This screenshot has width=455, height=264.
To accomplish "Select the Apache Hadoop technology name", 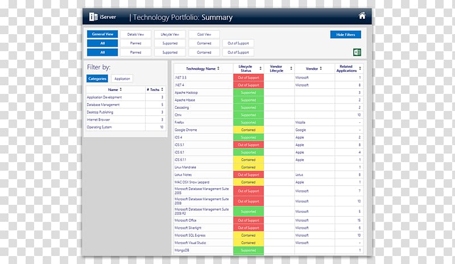I will coord(186,93).
